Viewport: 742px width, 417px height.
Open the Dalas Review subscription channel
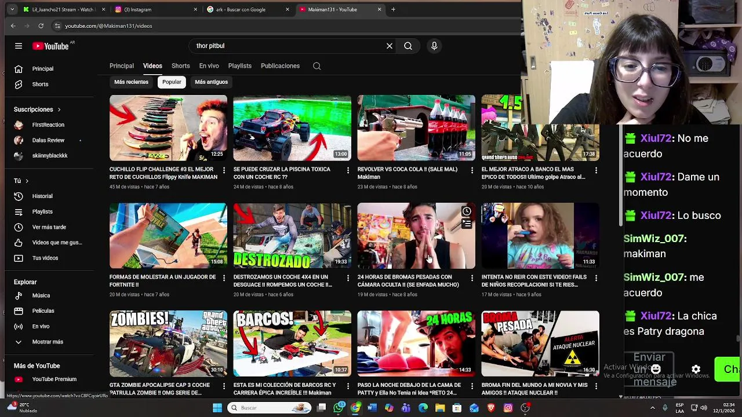49,140
